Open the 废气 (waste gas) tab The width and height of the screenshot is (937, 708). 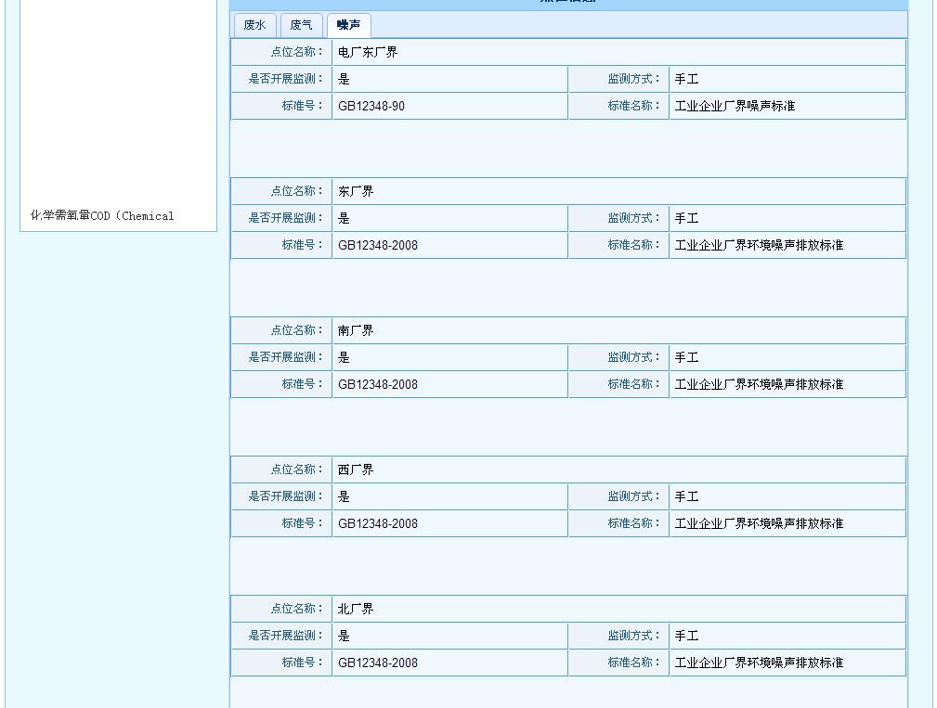pyautogui.click(x=300, y=25)
